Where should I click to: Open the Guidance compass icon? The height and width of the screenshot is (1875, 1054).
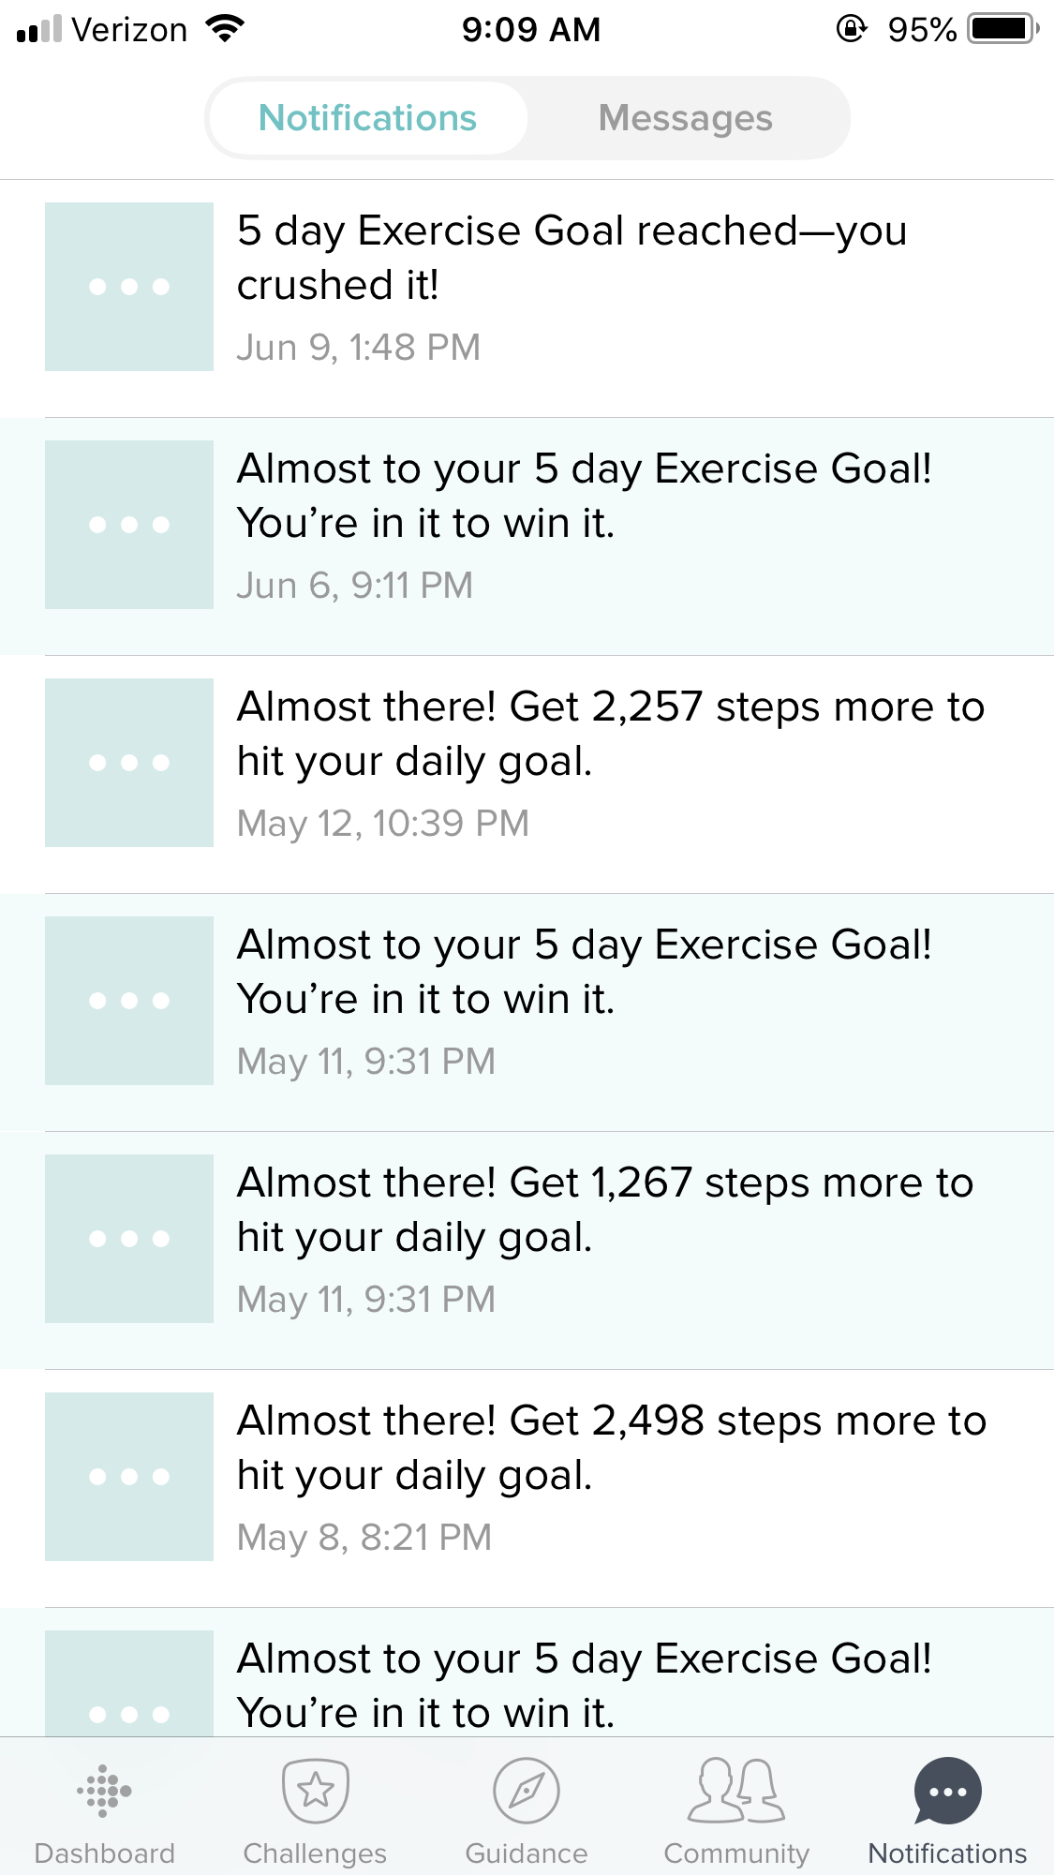pos(527,1792)
